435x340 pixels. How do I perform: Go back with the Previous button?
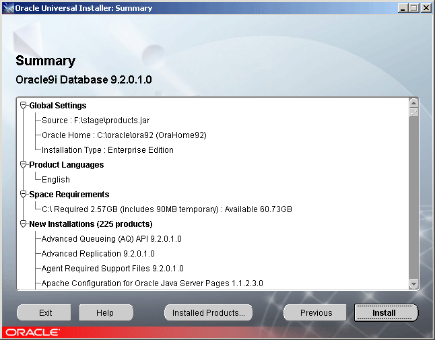pos(315,313)
